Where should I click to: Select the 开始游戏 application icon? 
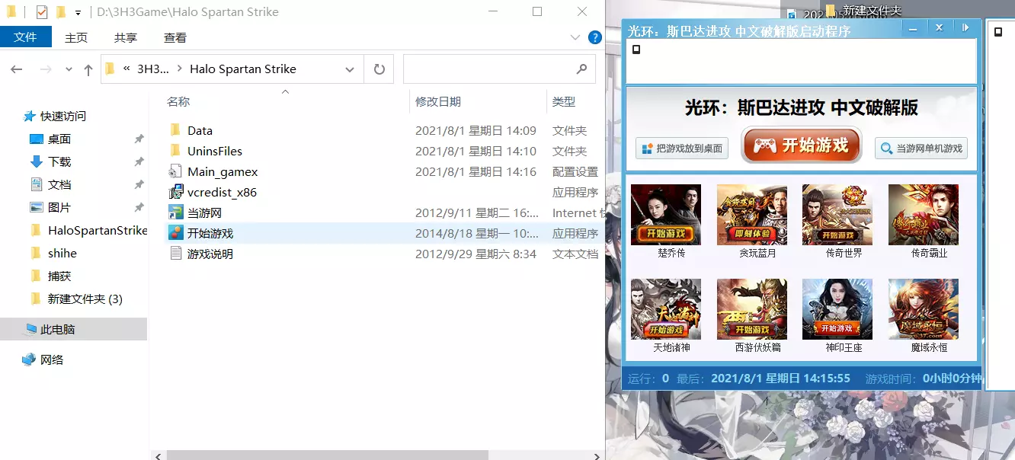click(175, 233)
